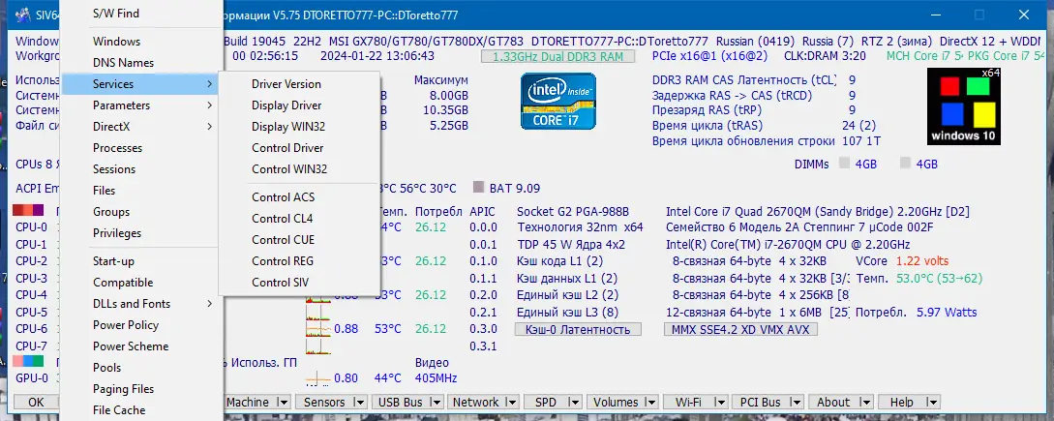Select the highlighted Services menu item
Viewport: 1054px width, 421px height.
141,84
